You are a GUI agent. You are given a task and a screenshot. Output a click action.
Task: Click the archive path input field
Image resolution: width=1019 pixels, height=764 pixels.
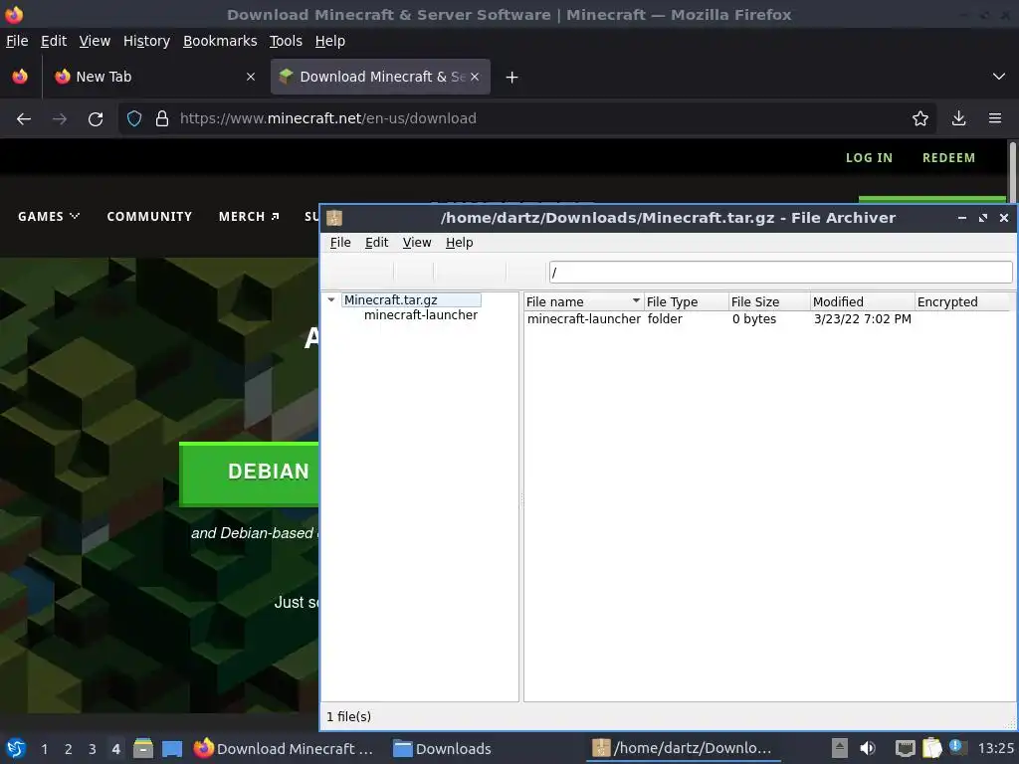coord(780,272)
